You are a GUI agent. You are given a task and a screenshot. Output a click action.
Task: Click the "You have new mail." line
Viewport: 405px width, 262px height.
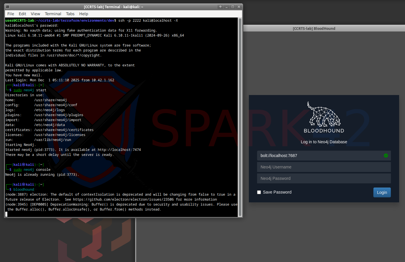pos(23,75)
